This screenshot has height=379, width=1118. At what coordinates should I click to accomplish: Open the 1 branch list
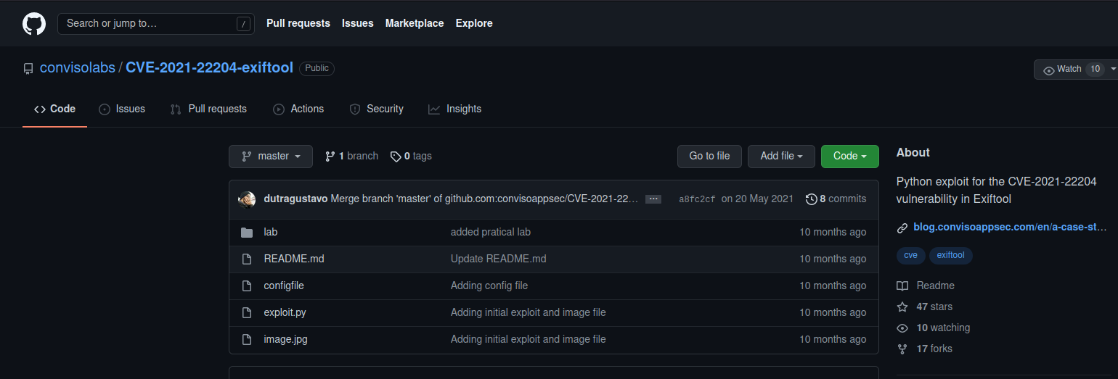pos(352,156)
